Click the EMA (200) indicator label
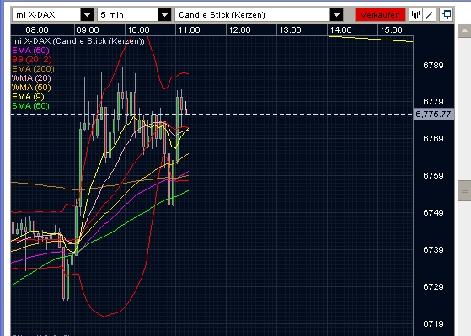This screenshot has height=336, width=471. click(x=33, y=69)
